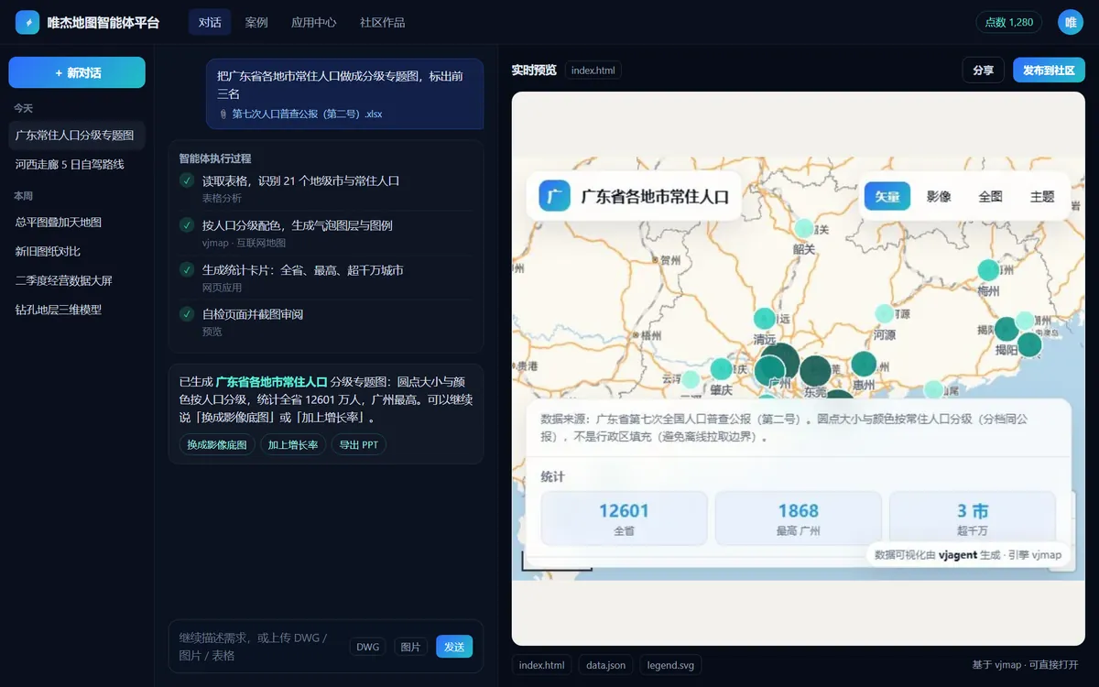This screenshot has width=1099, height=687.
Task: Click the 1868 最高 广州 stat card
Action: (x=798, y=518)
